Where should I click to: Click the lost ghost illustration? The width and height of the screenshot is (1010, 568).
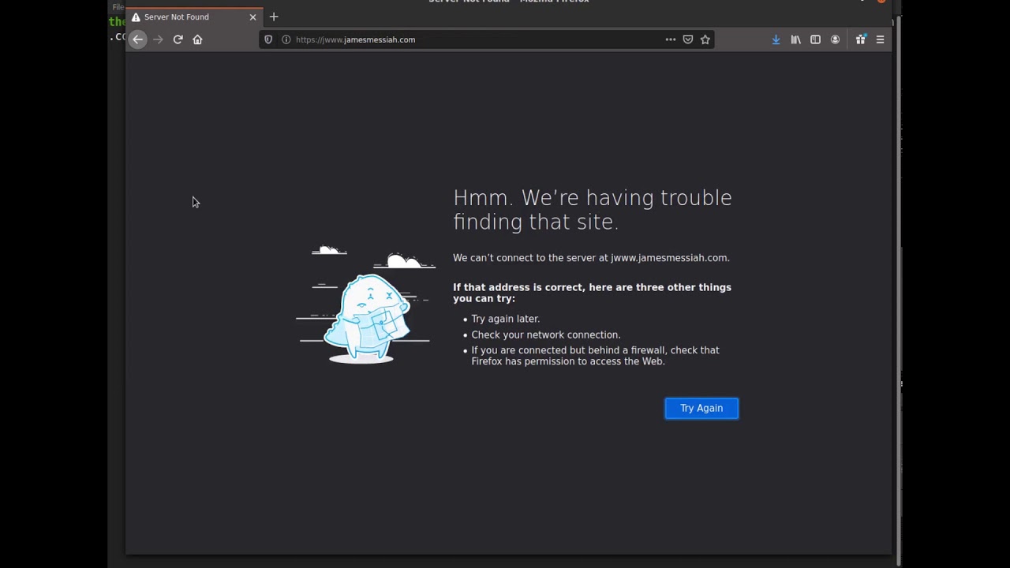[365, 305]
